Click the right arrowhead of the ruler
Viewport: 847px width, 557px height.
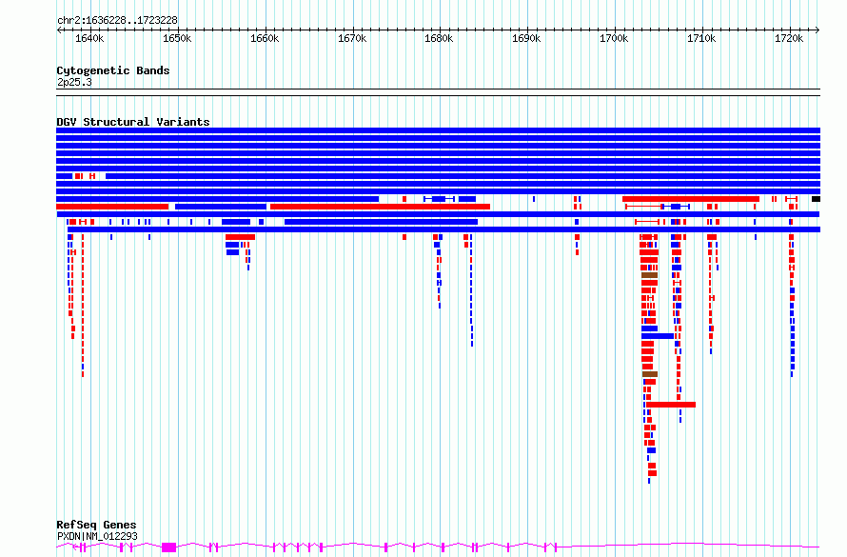(817, 30)
